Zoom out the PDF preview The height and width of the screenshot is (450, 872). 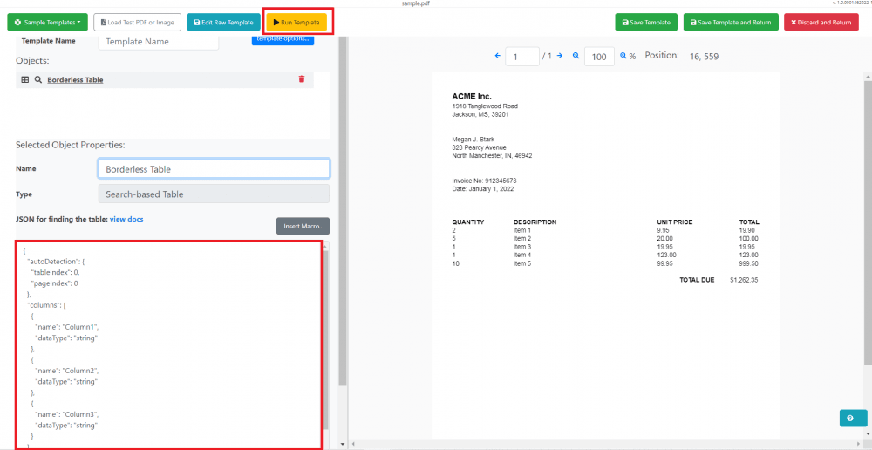click(x=576, y=56)
